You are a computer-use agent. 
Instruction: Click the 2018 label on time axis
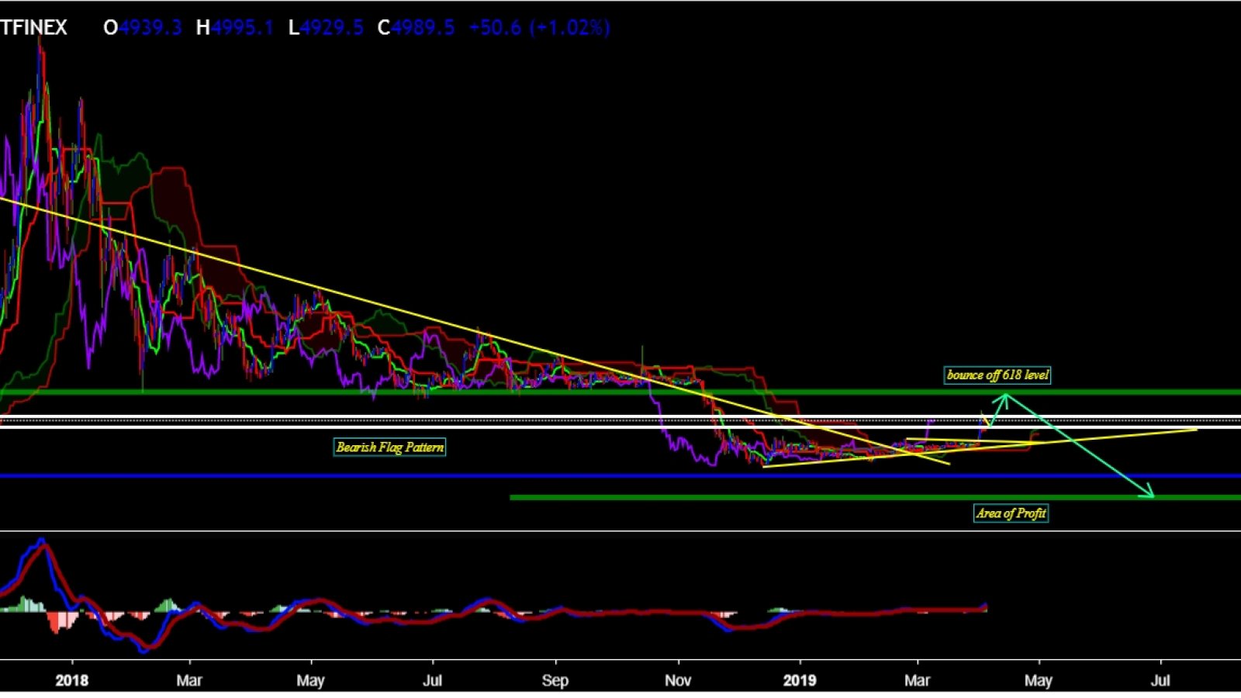(x=72, y=680)
